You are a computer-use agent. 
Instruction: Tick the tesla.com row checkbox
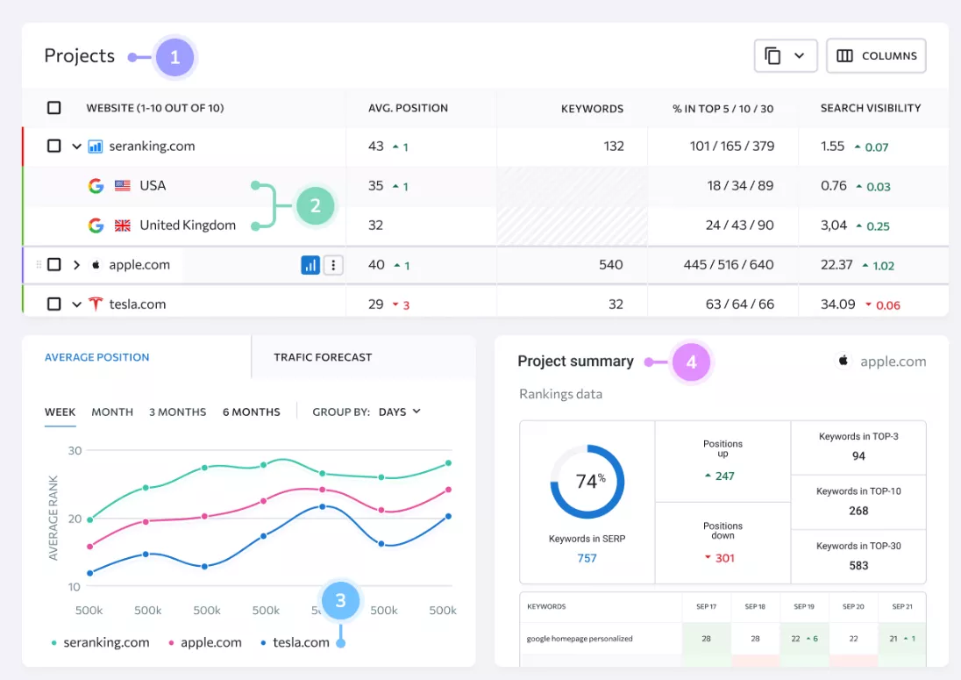54,304
